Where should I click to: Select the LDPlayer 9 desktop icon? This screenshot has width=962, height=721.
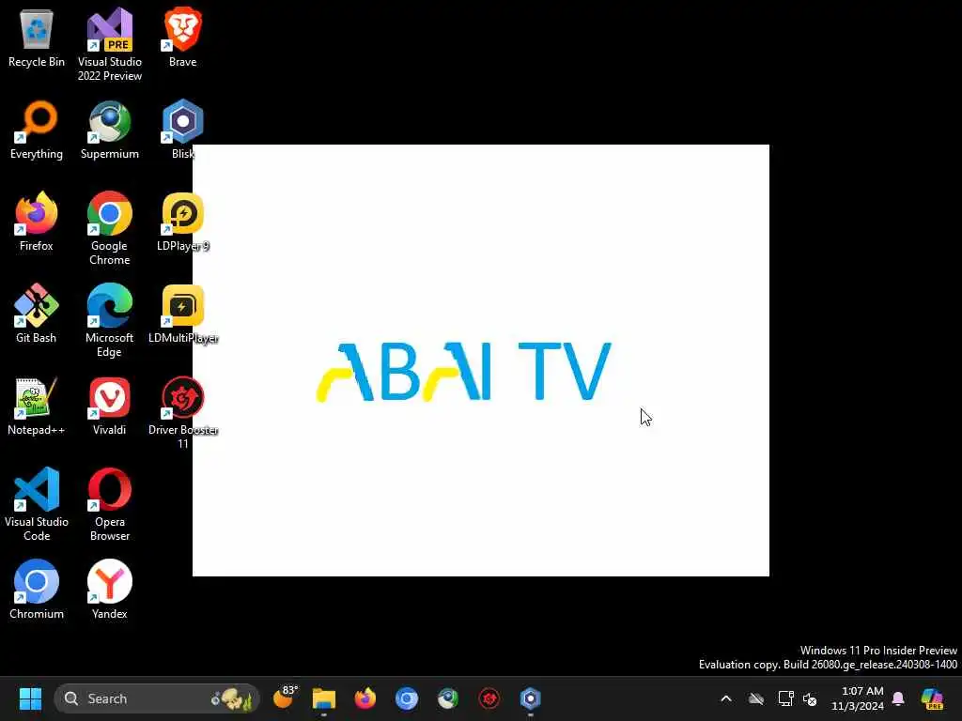coord(183,222)
